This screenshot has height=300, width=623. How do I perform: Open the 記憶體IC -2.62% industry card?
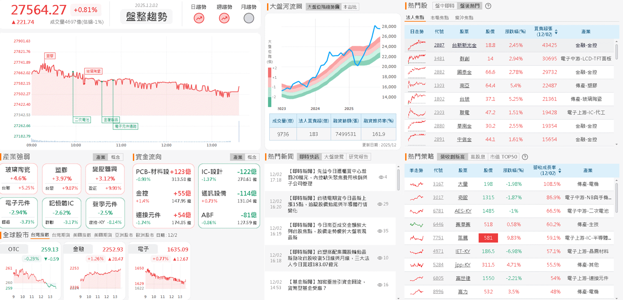tap(61, 212)
